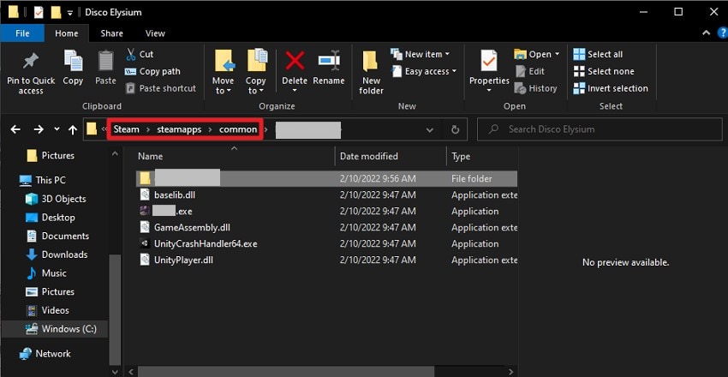
Task: Open the File tab
Action: click(x=22, y=33)
